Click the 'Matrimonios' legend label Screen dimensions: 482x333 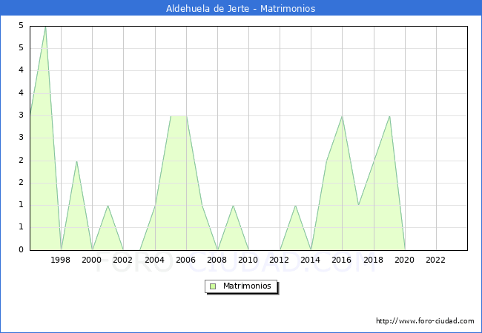tap(247, 286)
